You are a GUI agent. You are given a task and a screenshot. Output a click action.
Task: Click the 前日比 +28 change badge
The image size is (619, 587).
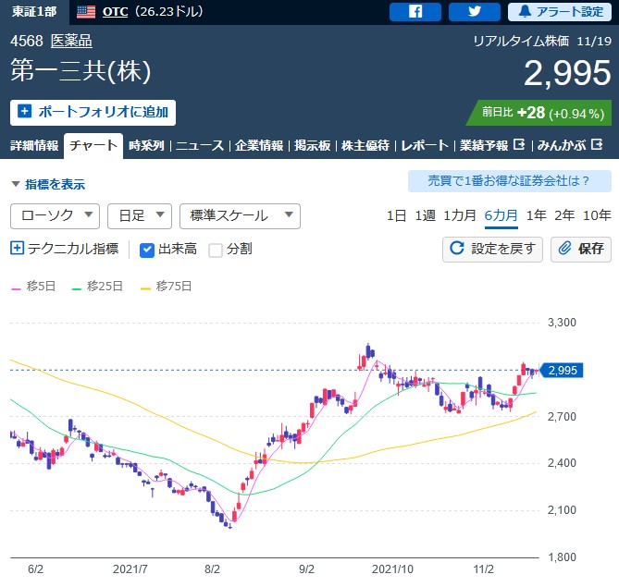click(x=539, y=113)
